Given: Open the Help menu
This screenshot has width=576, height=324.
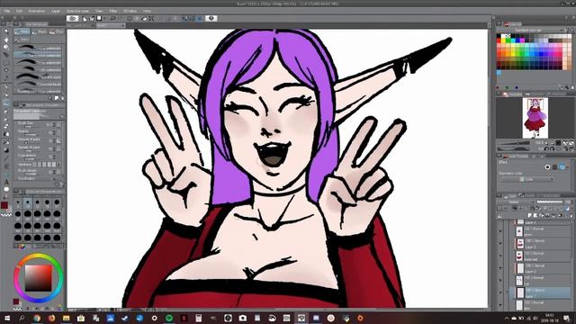Looking at the screenshot, I should 147,11.
